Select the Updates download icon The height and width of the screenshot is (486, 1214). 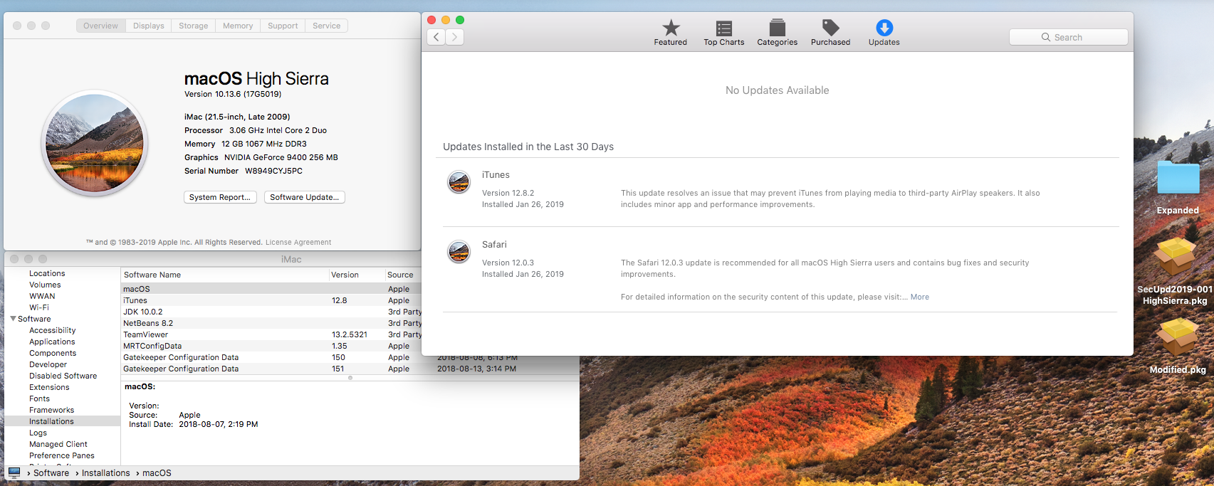(884, 28)
